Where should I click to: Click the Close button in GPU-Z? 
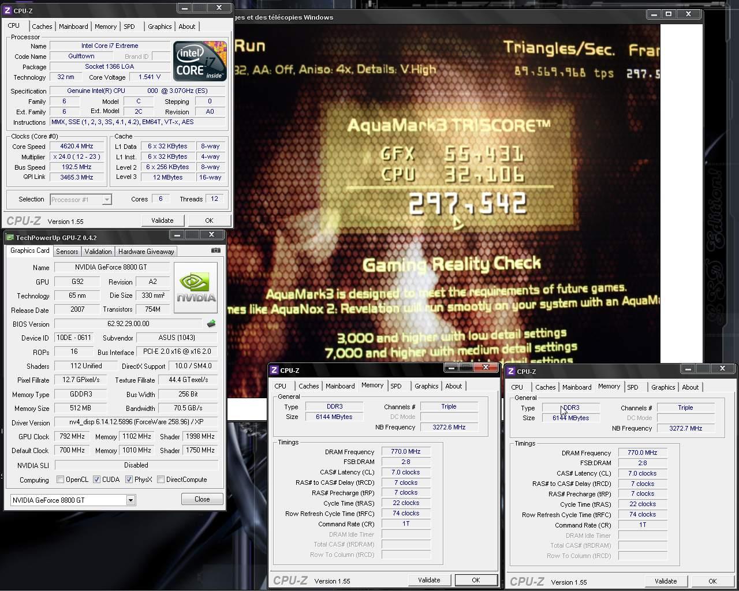tap(202, 499)
